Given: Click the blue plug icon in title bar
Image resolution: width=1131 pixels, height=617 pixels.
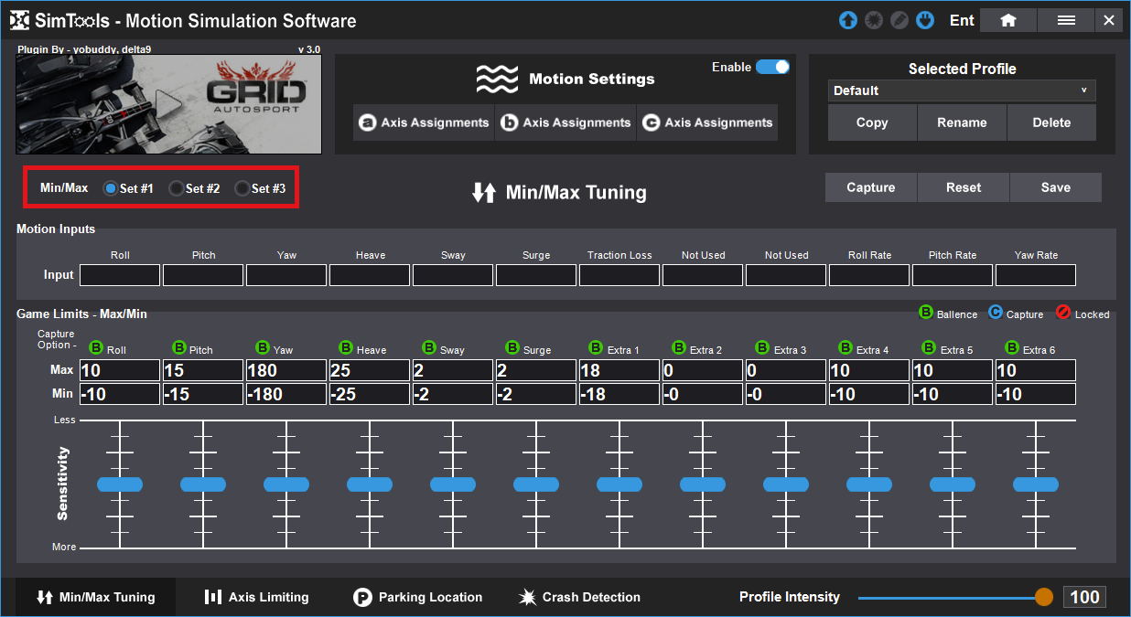Looking at the screenshot, I should [x=925, y=20].
